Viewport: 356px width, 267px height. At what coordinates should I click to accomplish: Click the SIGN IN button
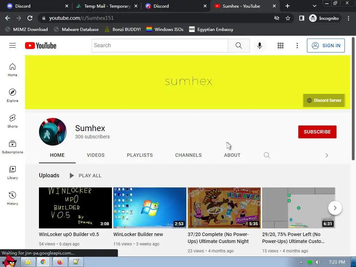tap(326, 46)
